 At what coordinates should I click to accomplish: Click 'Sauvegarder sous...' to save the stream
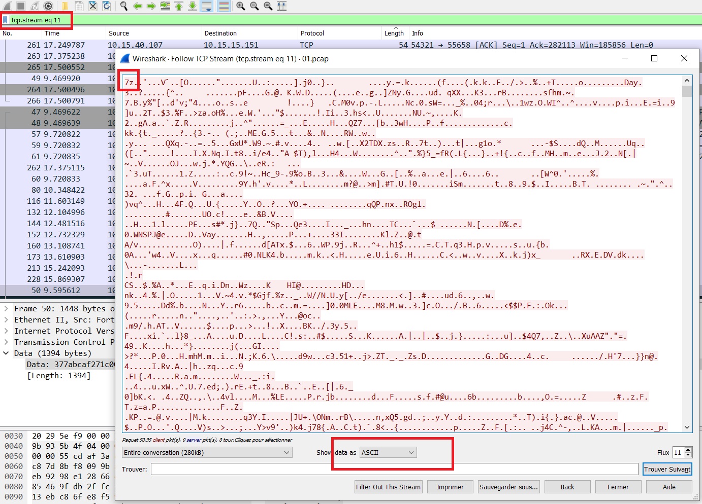508,487
